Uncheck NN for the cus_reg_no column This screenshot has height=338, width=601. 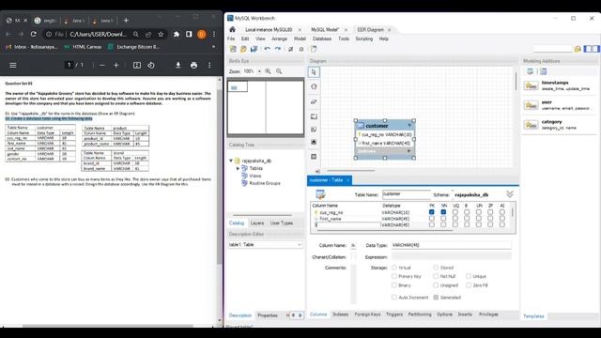(x=443, y=212)
